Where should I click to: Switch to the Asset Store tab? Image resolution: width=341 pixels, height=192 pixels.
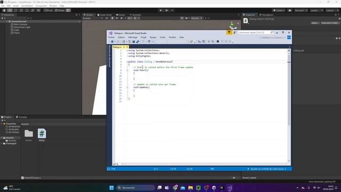click(104, 15)
